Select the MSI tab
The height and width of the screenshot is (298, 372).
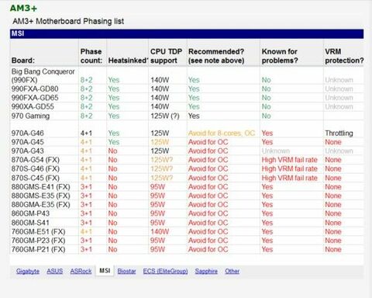coord(105,271)
